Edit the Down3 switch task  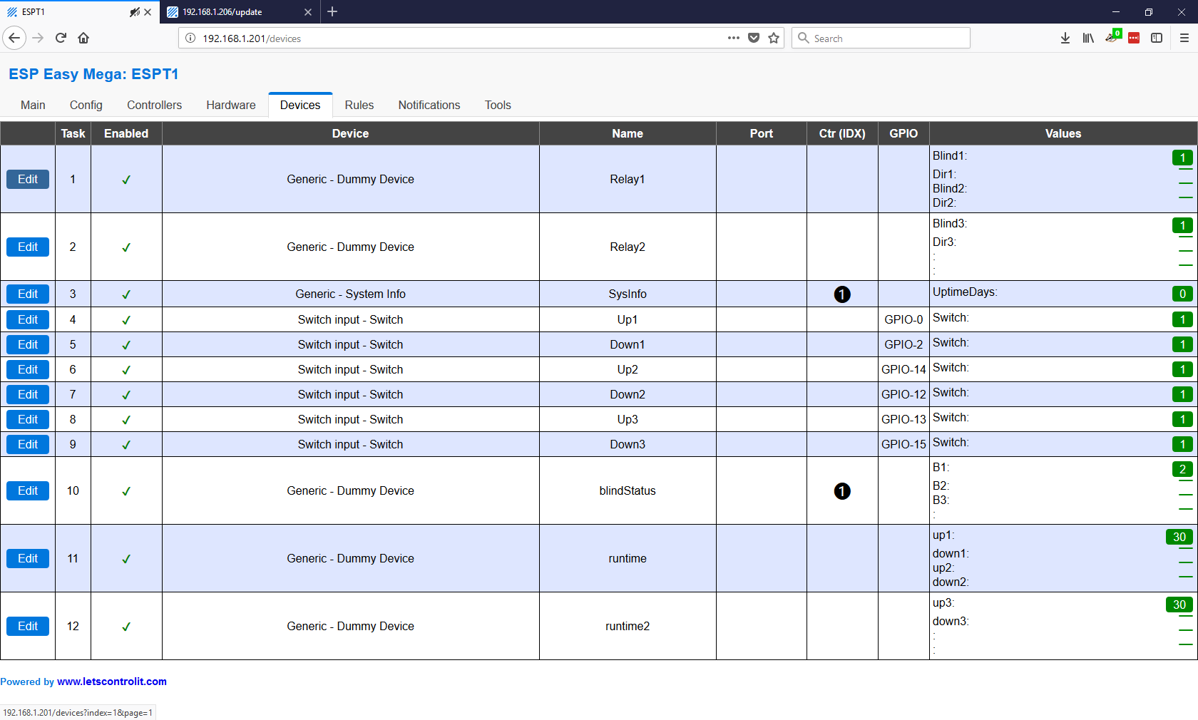(28, 444)
